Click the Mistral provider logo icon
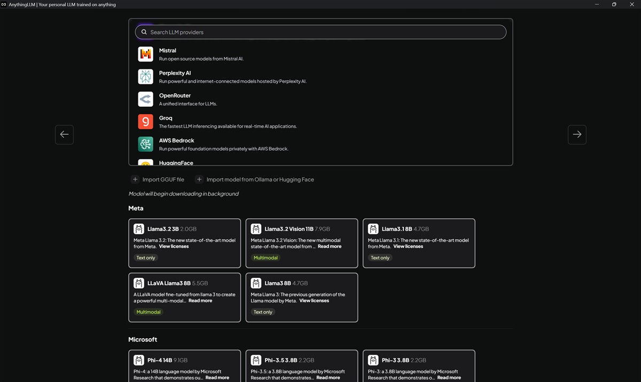This screenshot has width=641, height=382. [145, 54]
